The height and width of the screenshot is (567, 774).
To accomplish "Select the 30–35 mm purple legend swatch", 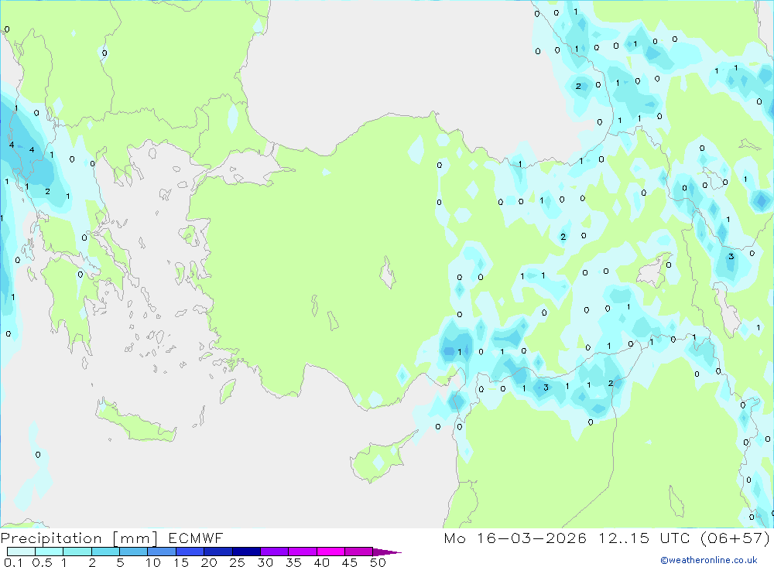I will pyautogui.click(x=274, y=552).
